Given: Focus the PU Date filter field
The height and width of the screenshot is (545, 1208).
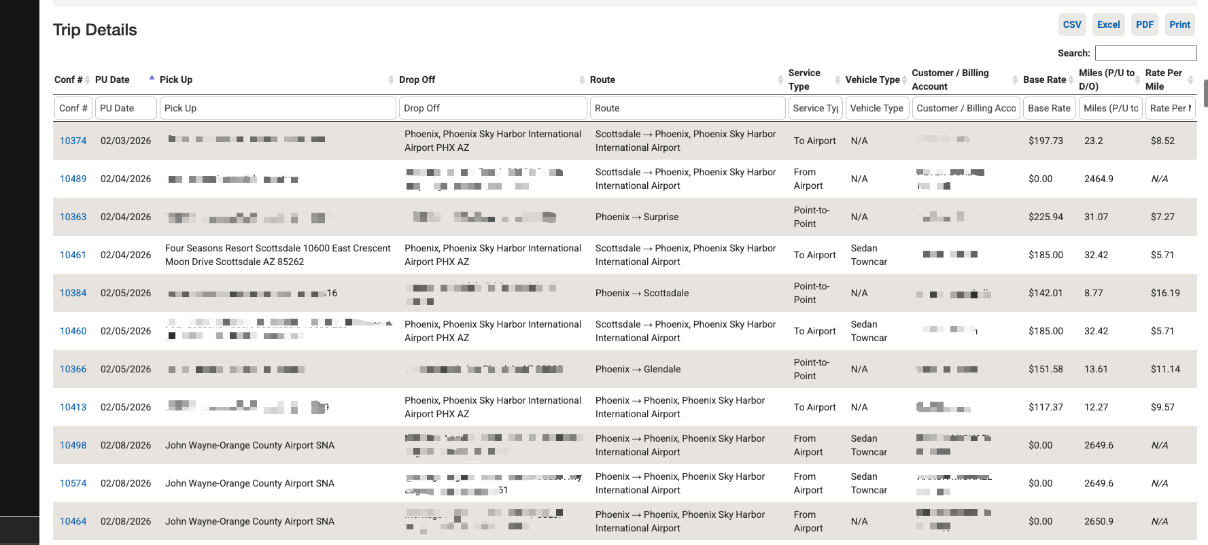Looking at the screenshot, I should click(126, 108).
